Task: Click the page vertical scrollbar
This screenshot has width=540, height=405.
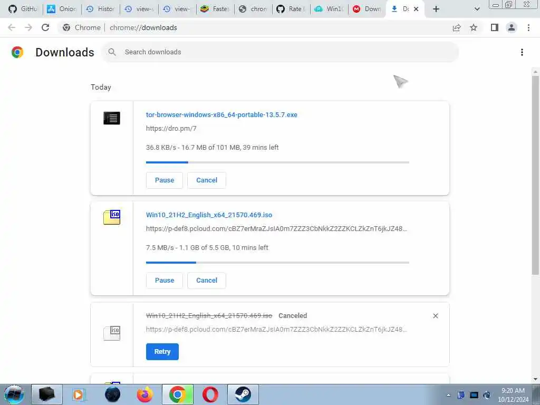Action: click(535, 175)
